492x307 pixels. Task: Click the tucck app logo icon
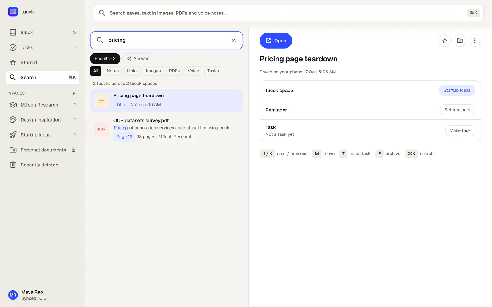[x=13, y=12]
